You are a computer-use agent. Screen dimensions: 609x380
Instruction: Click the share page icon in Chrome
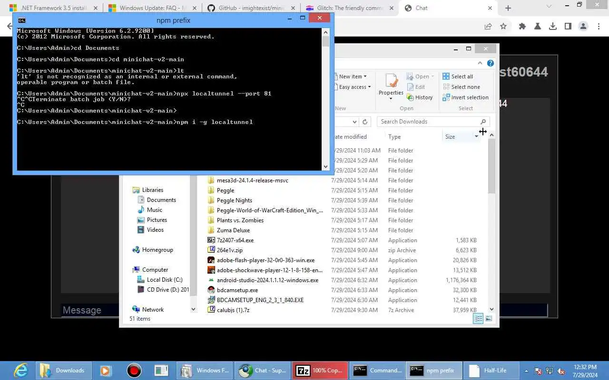point(488,27)
